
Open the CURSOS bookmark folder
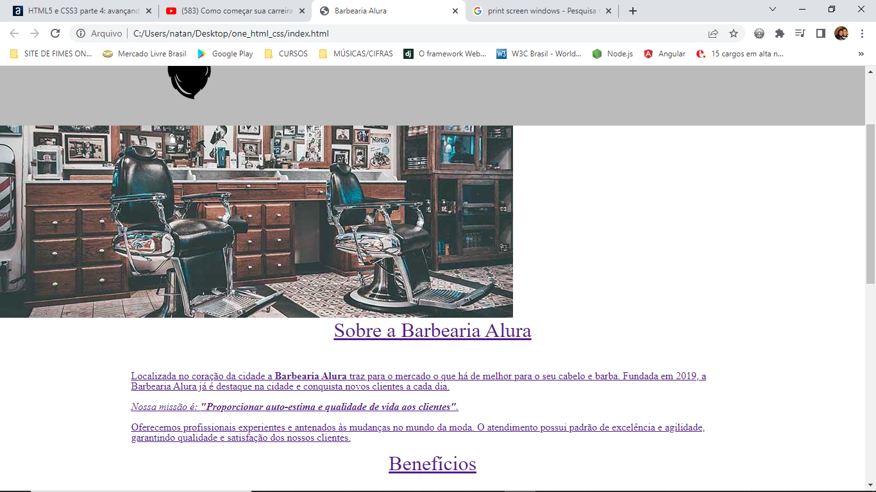[x=286, y=54]
